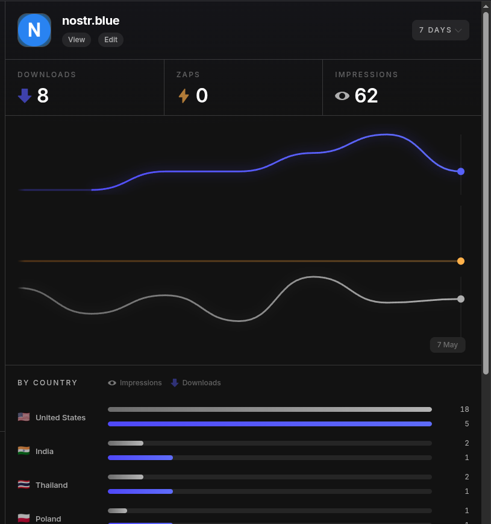Image resolution: width=491 pixels, height=524 pixels.
Task: Click the impressions eye icon beside 62
Action: (x=342, y=96)
